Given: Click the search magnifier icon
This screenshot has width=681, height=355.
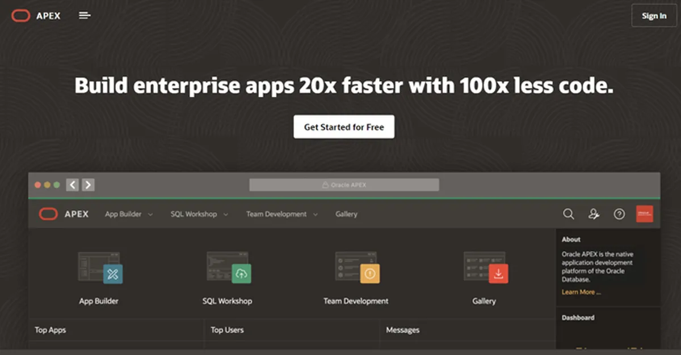Looking at the screenshot, I should tap(568, 214).
